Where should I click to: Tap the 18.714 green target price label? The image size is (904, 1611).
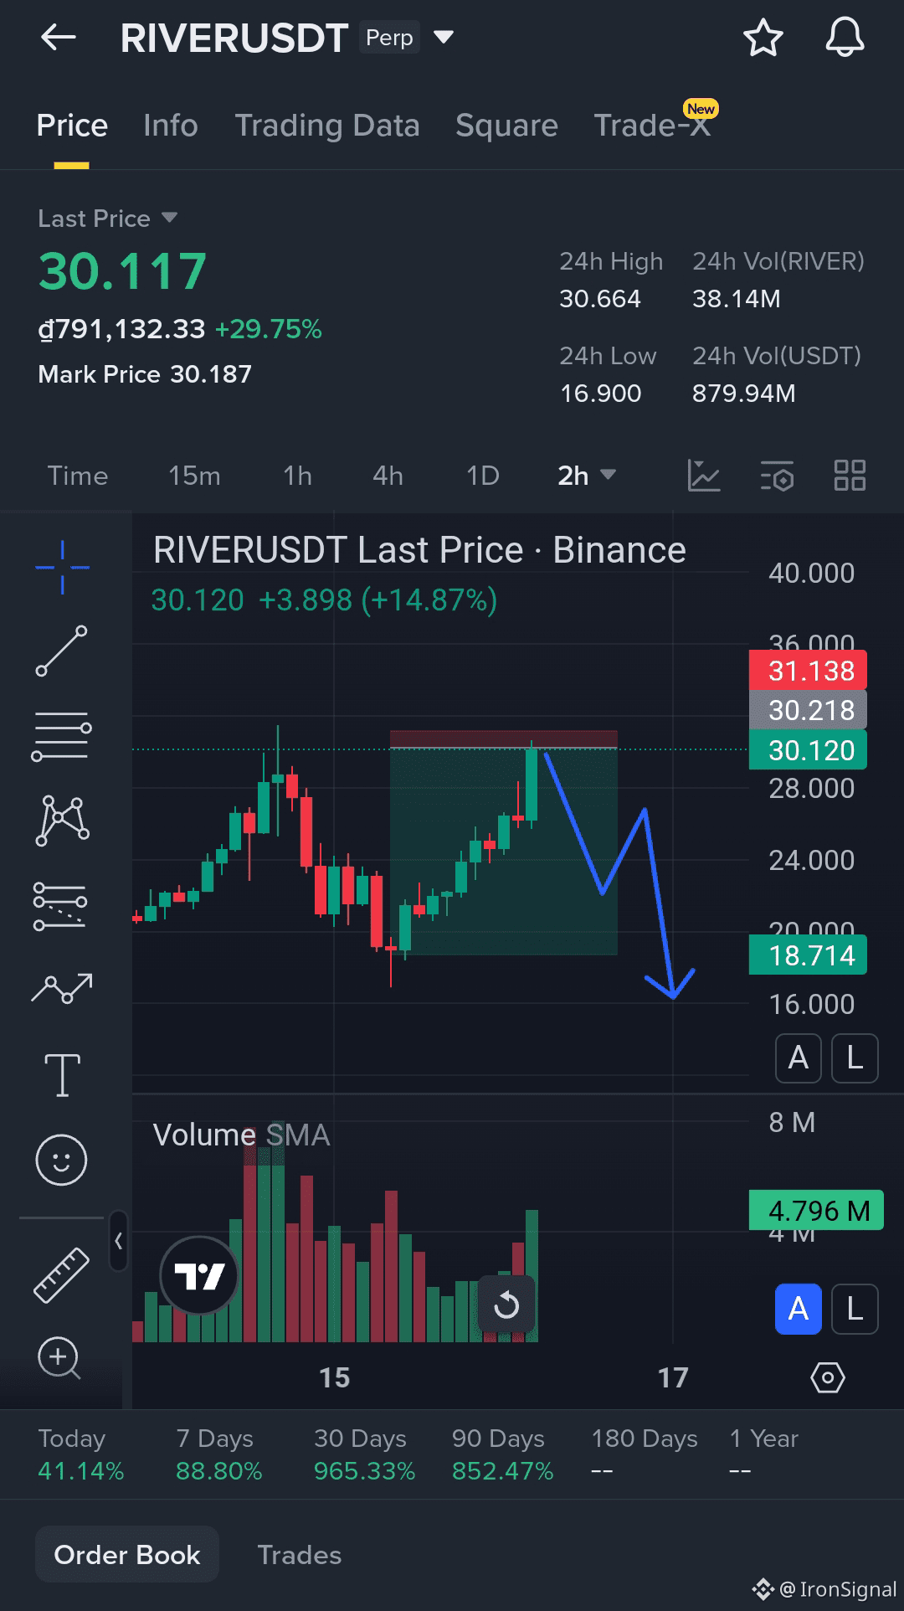point(808,955)
